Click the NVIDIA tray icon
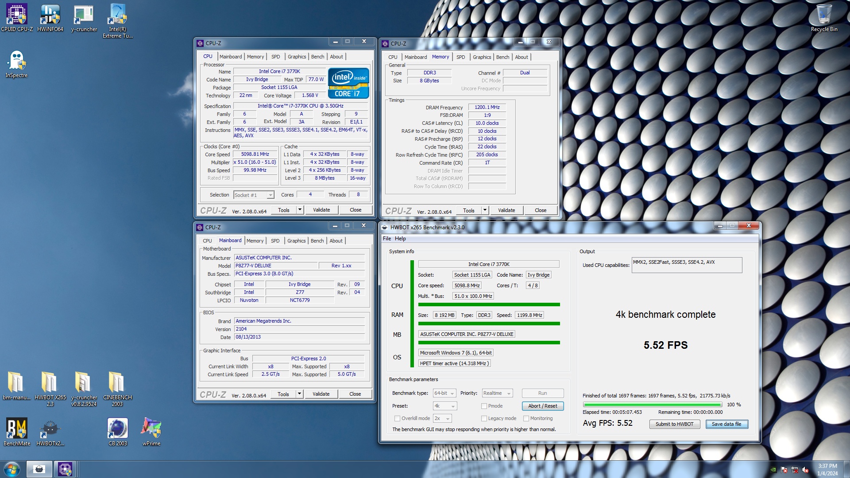The image size is (850, 478). (773, 470)
